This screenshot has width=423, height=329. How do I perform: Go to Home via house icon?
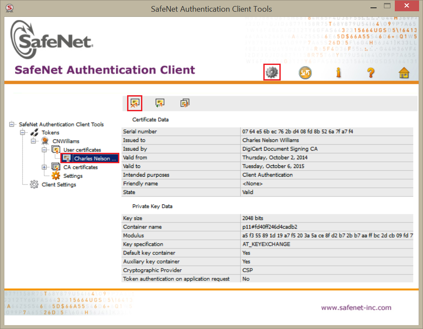[x=404, y=73]
